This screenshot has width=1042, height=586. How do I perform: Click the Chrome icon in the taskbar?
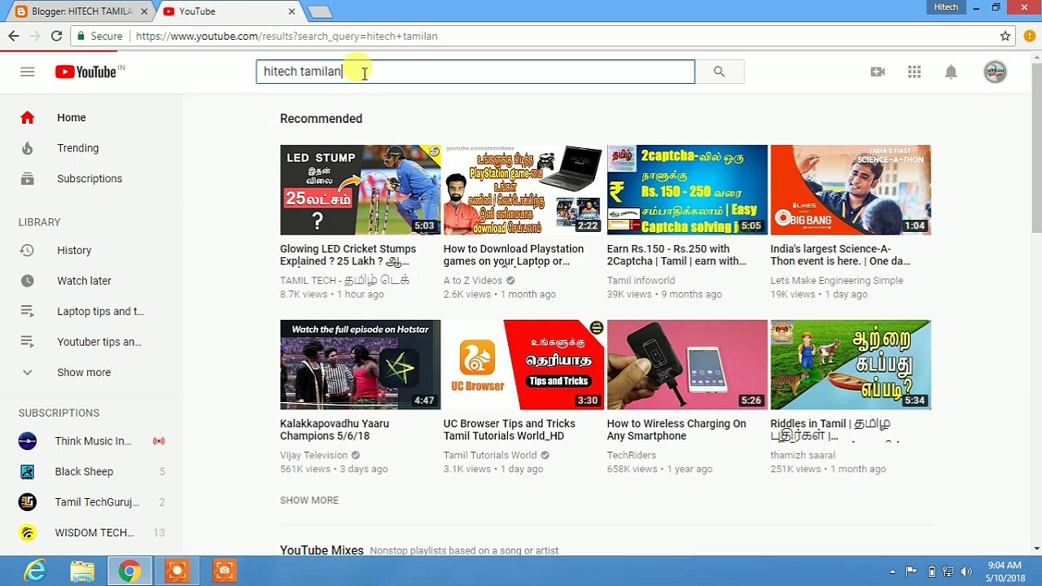[x=129, y=571]
